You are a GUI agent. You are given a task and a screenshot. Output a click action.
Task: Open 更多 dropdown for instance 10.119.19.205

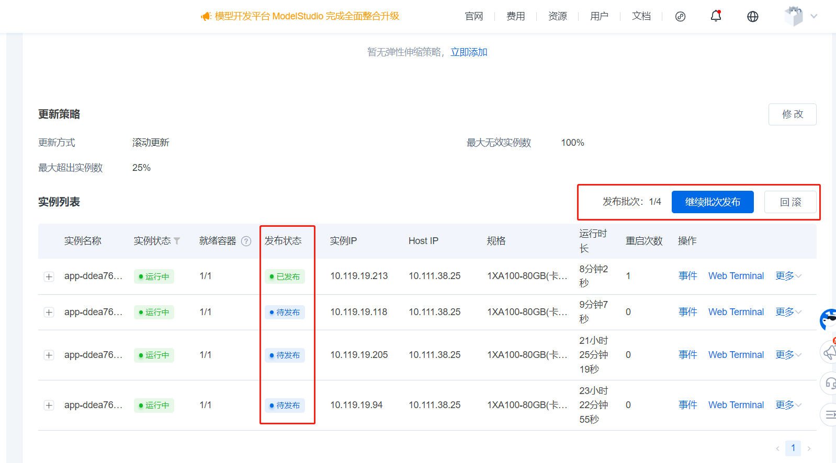click(x=788, y=355)
